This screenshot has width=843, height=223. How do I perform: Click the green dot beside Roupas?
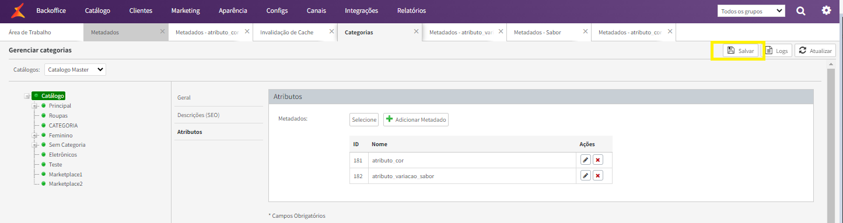point(43,115)
